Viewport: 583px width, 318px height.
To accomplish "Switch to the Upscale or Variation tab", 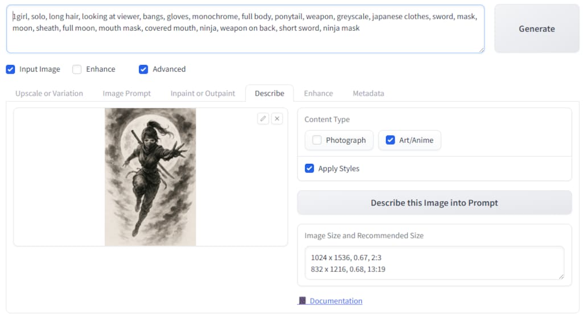I will (x=49, y=93).
